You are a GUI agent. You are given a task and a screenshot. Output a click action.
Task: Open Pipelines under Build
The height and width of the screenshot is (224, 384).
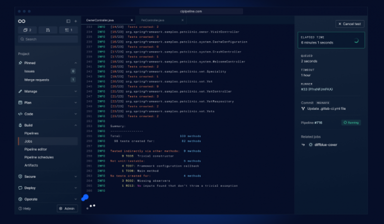click(x=32, y=133)
